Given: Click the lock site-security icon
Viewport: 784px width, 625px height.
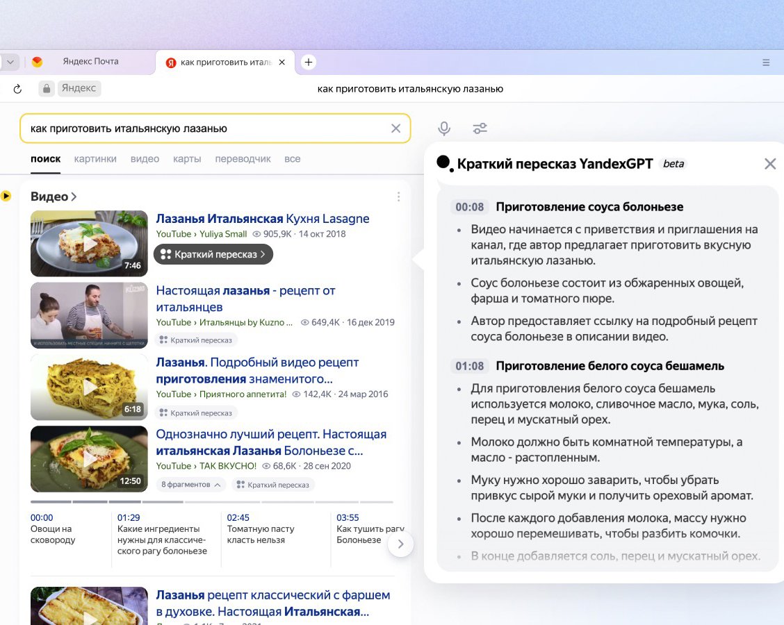Looking at the screenshot, I should (47, 88).
